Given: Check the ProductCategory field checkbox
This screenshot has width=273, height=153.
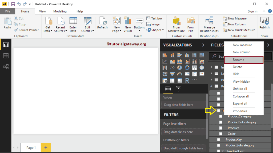Looking at the screenshot, I should (220, 116).
